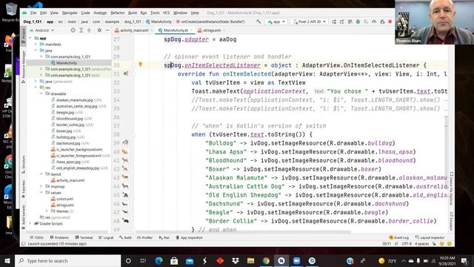The image size is (474, 267).
Task: Click the Make Project hammer icon
Action: 258,22
